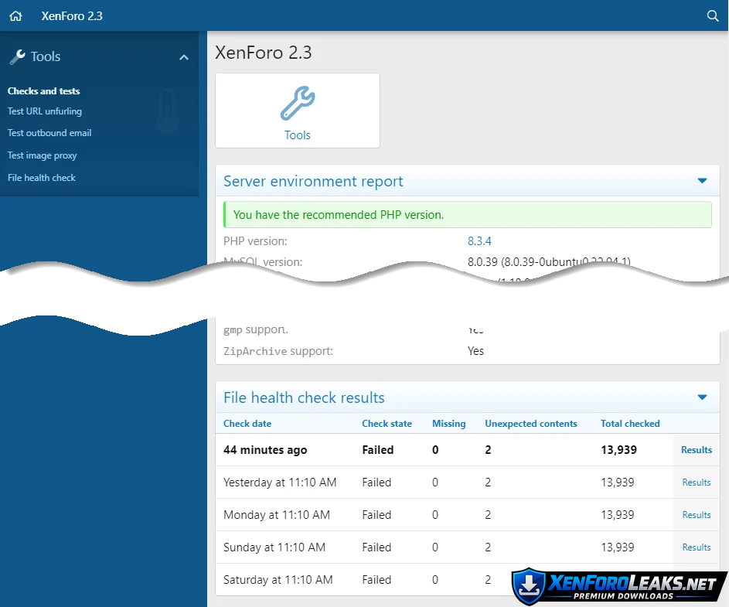This screenshot has width=729, height=607.
Task: Collapse the Tools sidebar section chevron
Action: tap(184, 57)
